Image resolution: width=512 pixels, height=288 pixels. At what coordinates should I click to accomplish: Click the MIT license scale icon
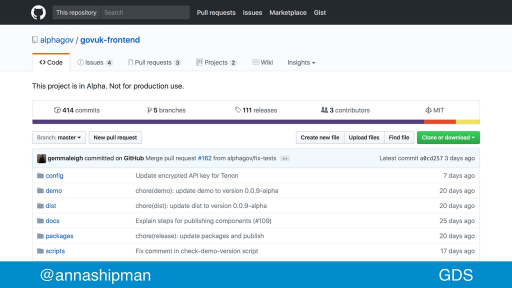(x=428, y=110)
